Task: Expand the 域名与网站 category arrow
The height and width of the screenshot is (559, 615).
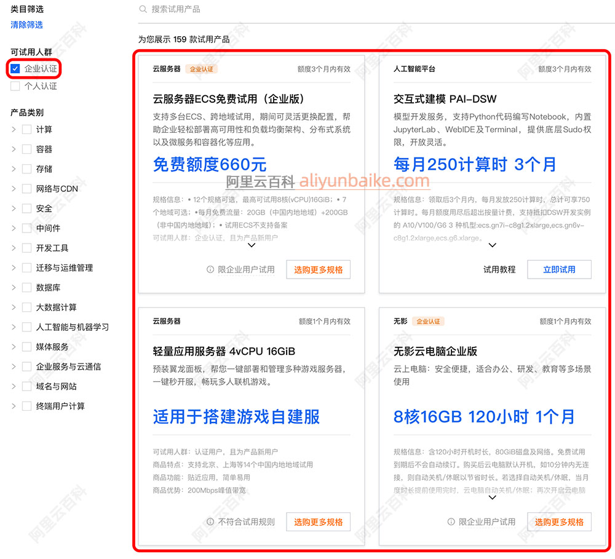Action: point(14,386)
